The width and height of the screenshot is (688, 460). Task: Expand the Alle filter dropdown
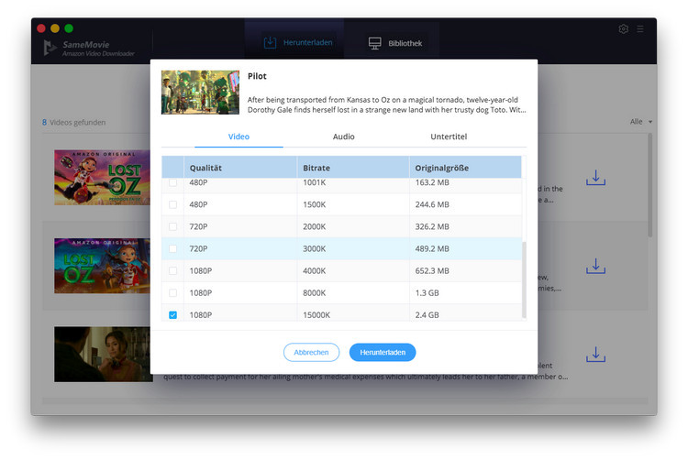coord(641,122)
